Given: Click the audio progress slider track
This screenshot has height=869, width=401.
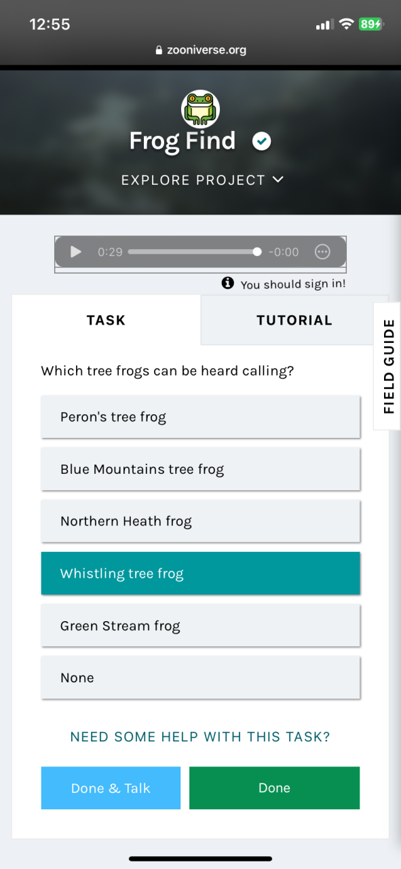Looking at the screenshot, I should [x=194, y=252].
